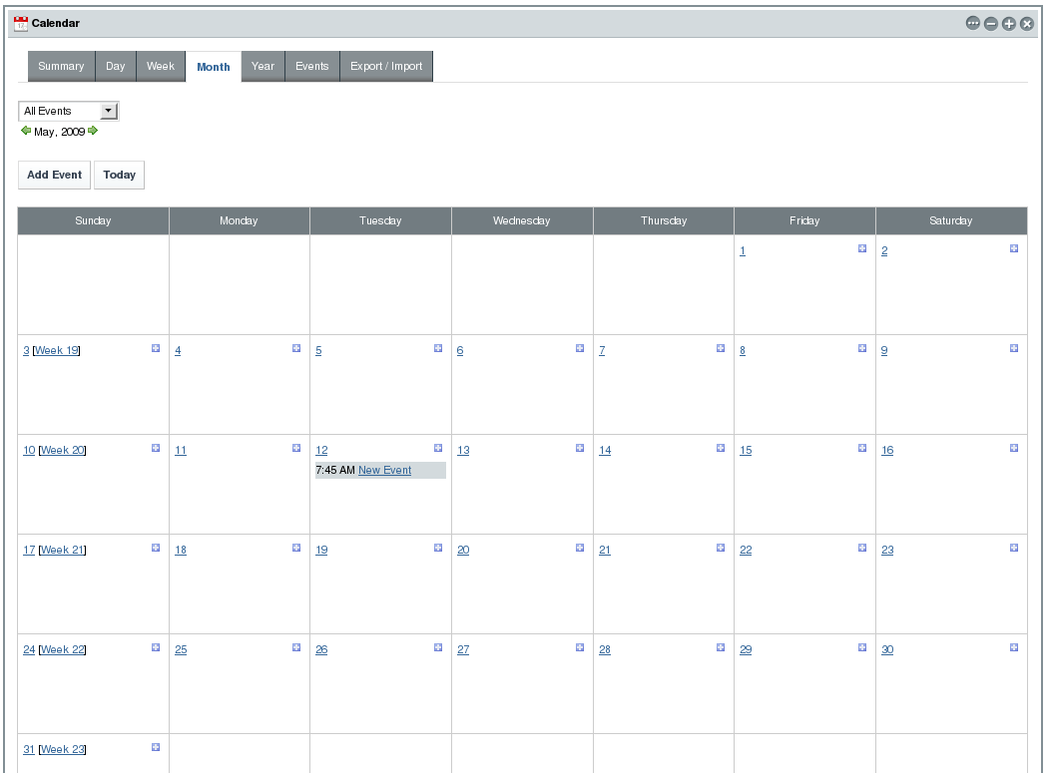Click the plus icon in the May 9 cell
Screen dimensions: 1049x773
point(1014,348)
